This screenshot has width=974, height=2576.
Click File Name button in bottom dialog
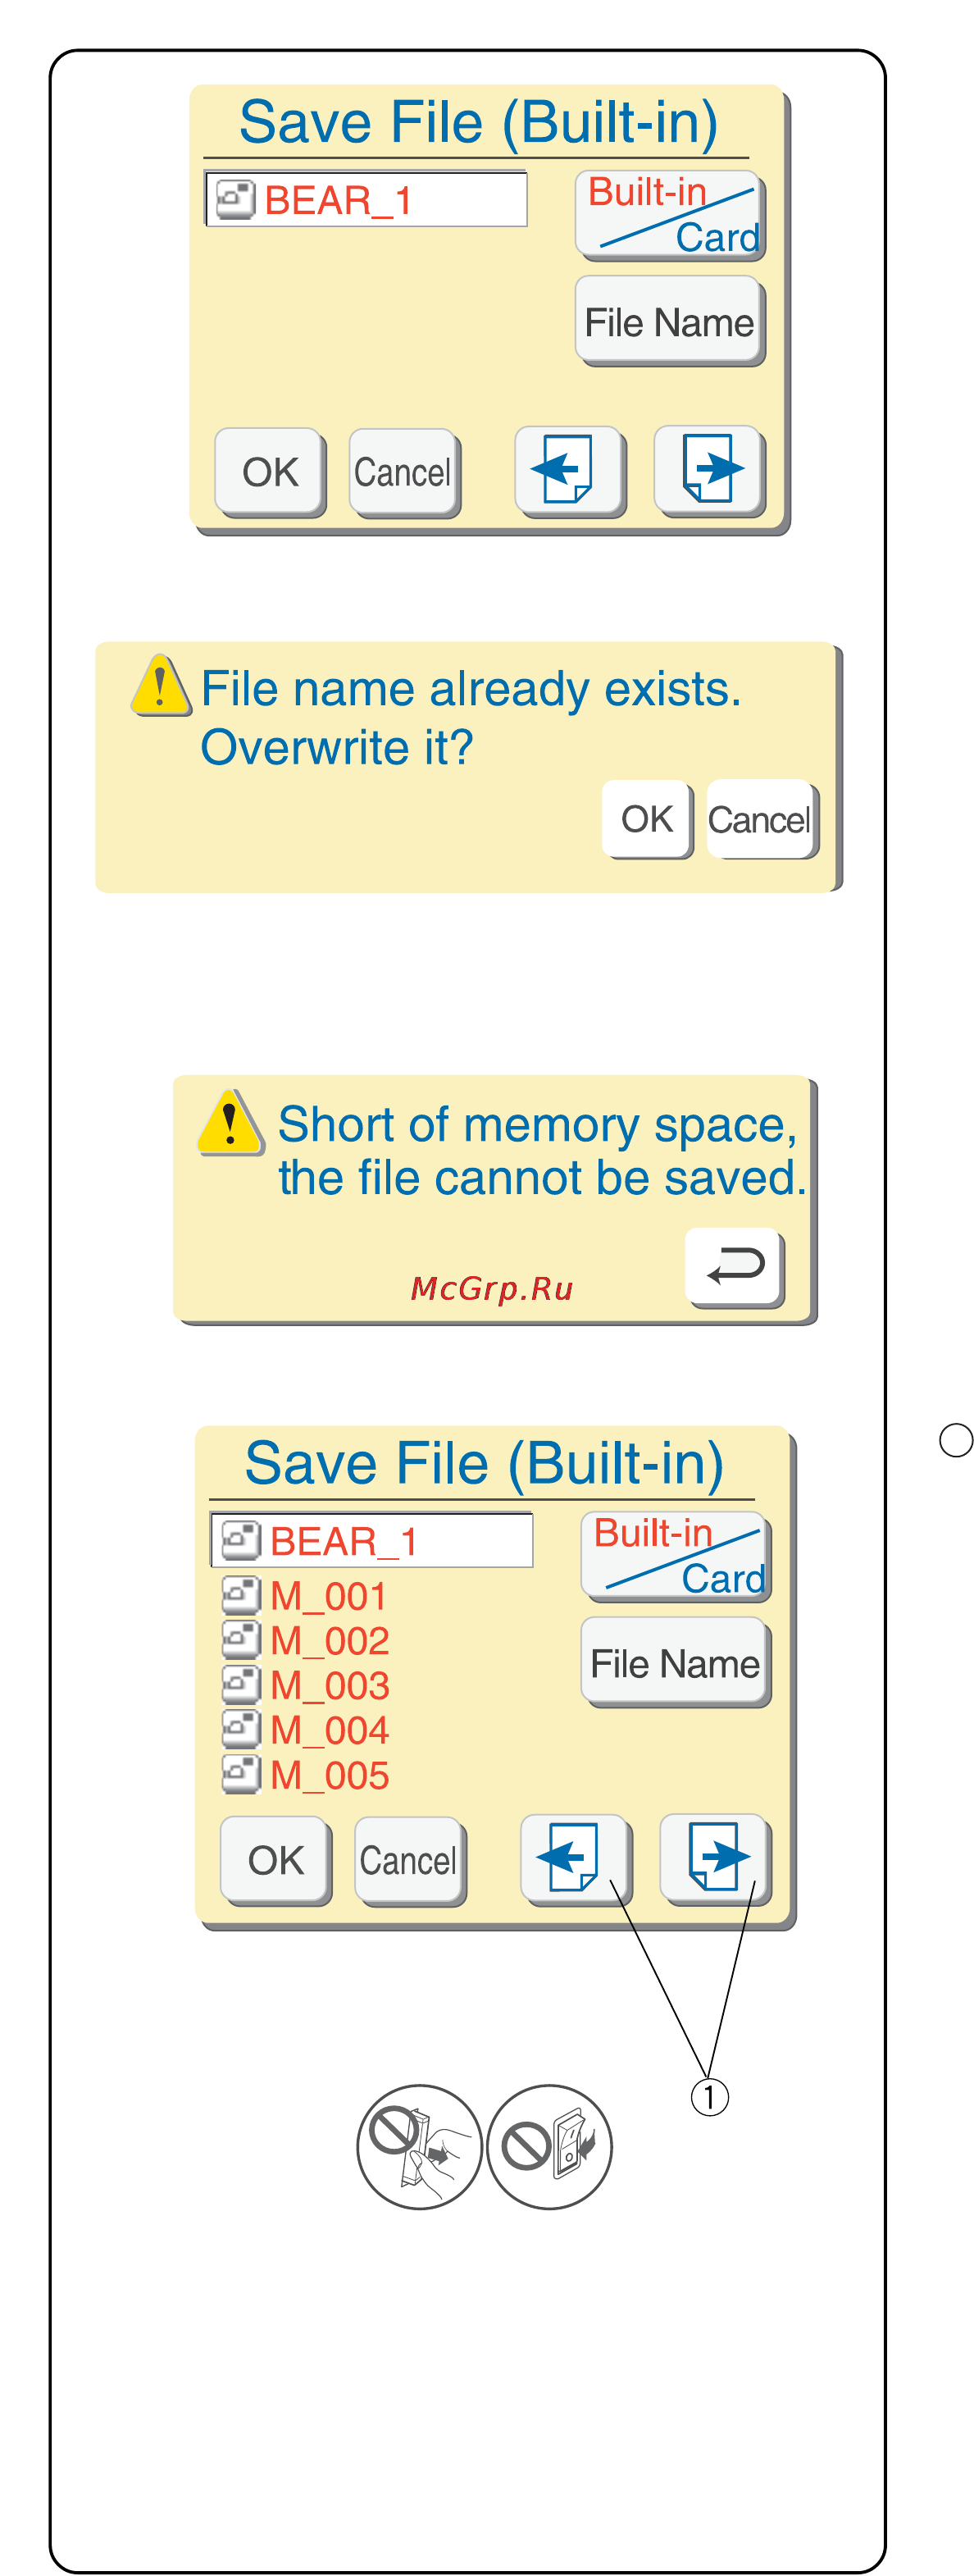pyautogui.click(x=675, y=1662)
